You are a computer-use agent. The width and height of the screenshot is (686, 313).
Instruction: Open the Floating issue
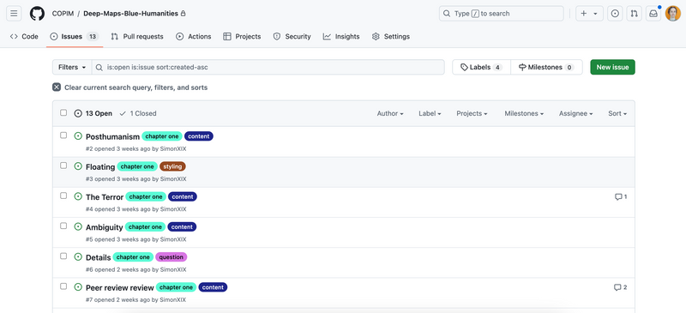pos(100,167)
